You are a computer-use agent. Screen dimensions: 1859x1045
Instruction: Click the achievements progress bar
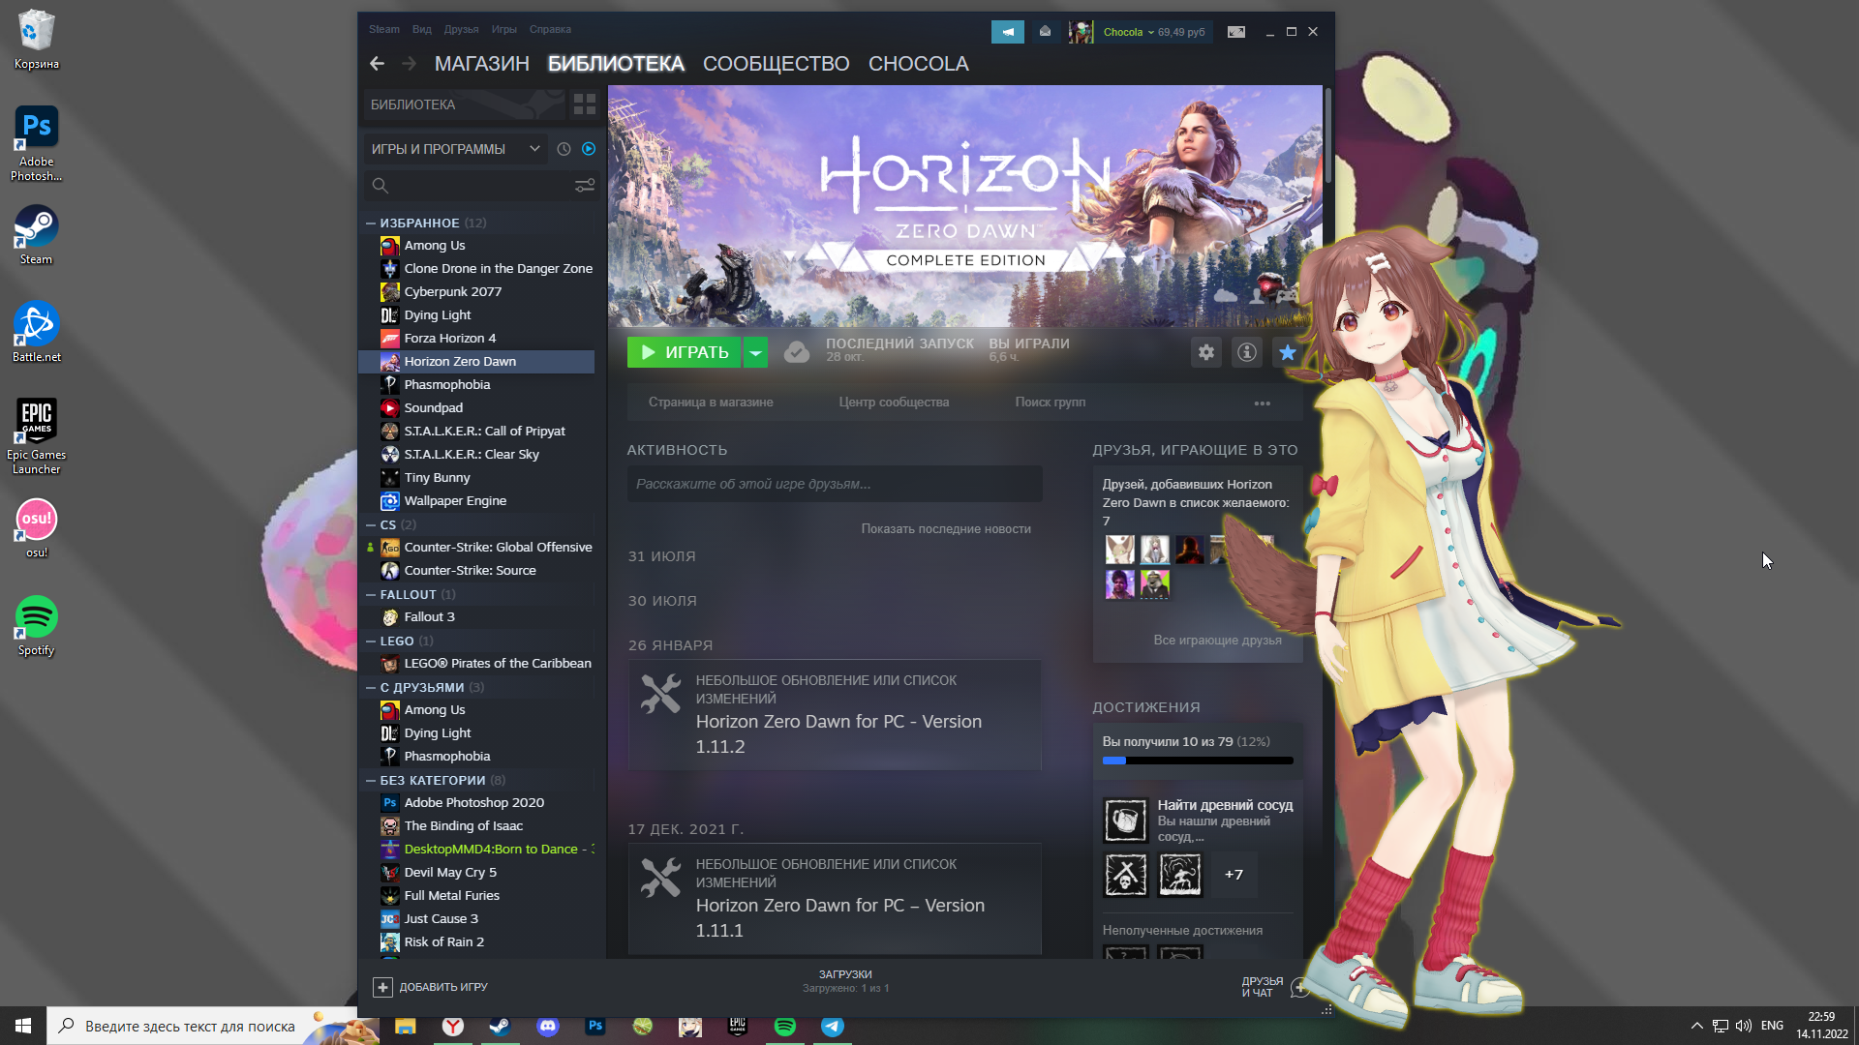(x=1197, y=761)
